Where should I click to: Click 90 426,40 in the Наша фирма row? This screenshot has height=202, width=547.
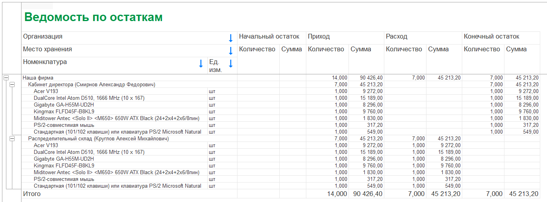click(372, 78)
